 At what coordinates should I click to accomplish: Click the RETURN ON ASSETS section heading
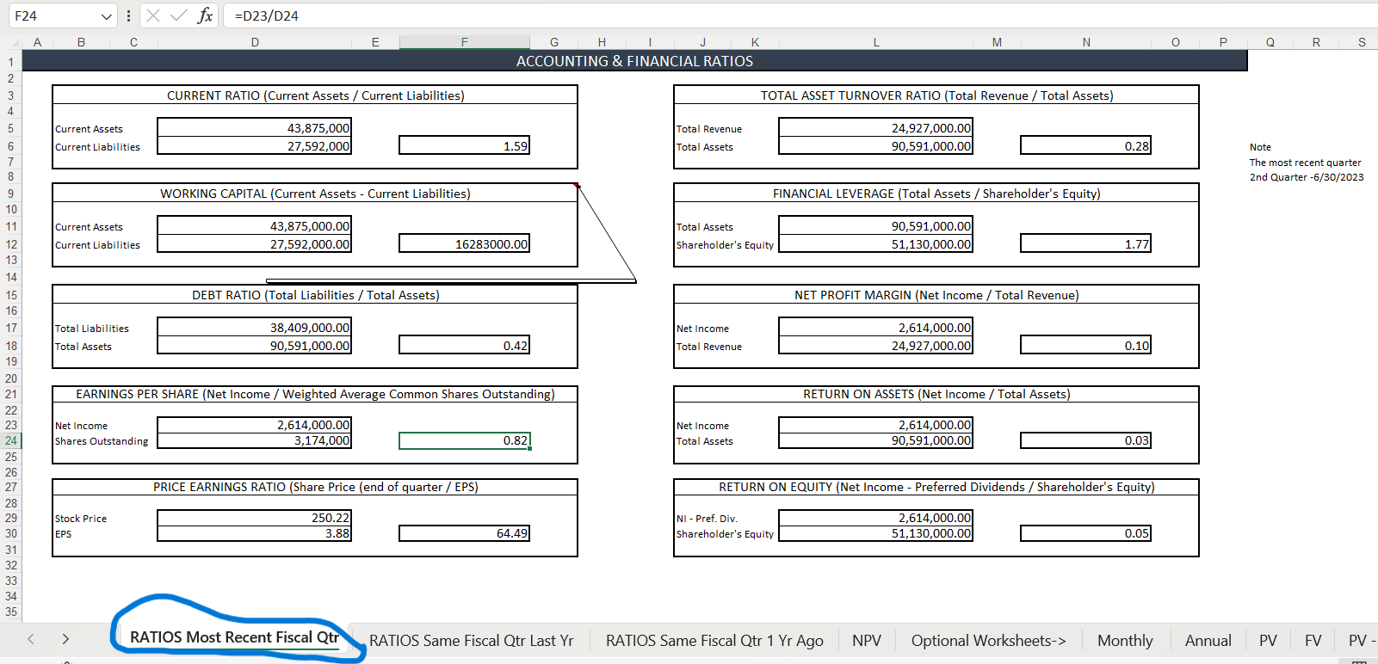(936, 394)
